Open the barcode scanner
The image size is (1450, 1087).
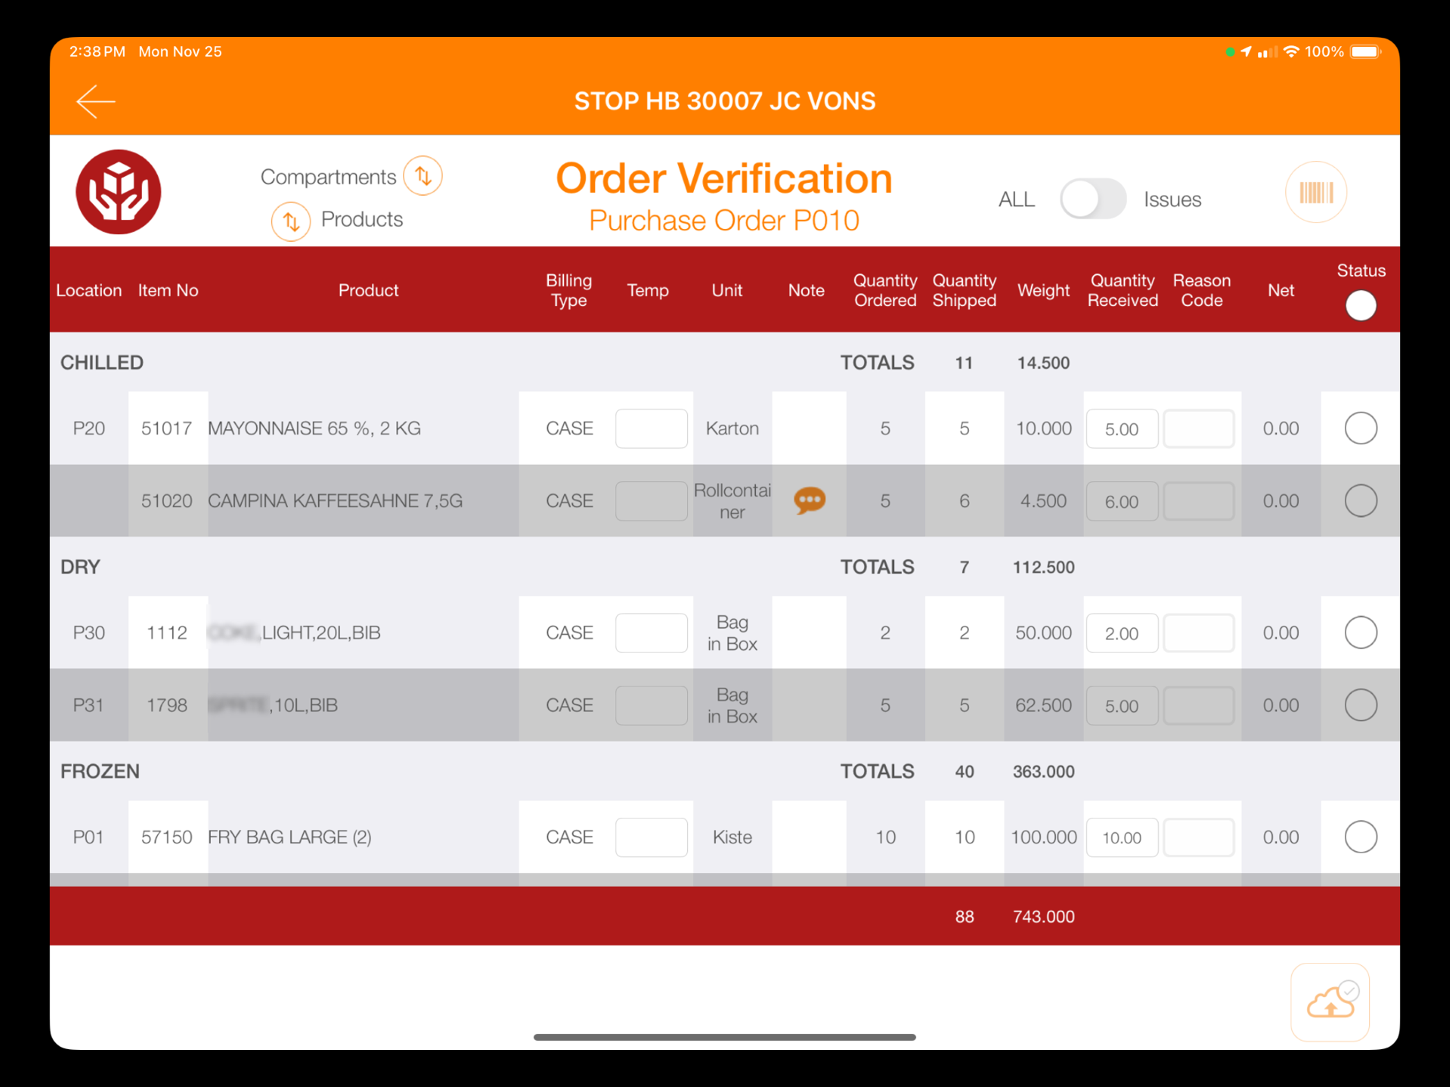click(x=1316, y=192)
